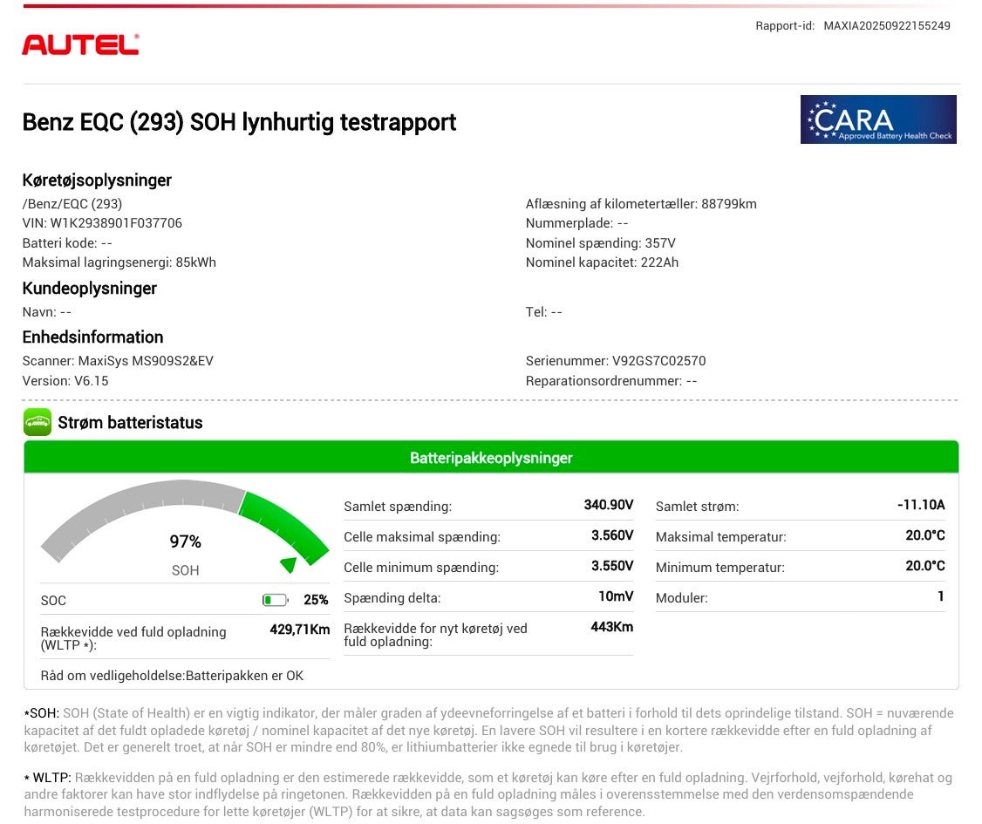Click the Serienummer V92GS7C02570 text
Viewport: 982px width, 824px height.
616,361
